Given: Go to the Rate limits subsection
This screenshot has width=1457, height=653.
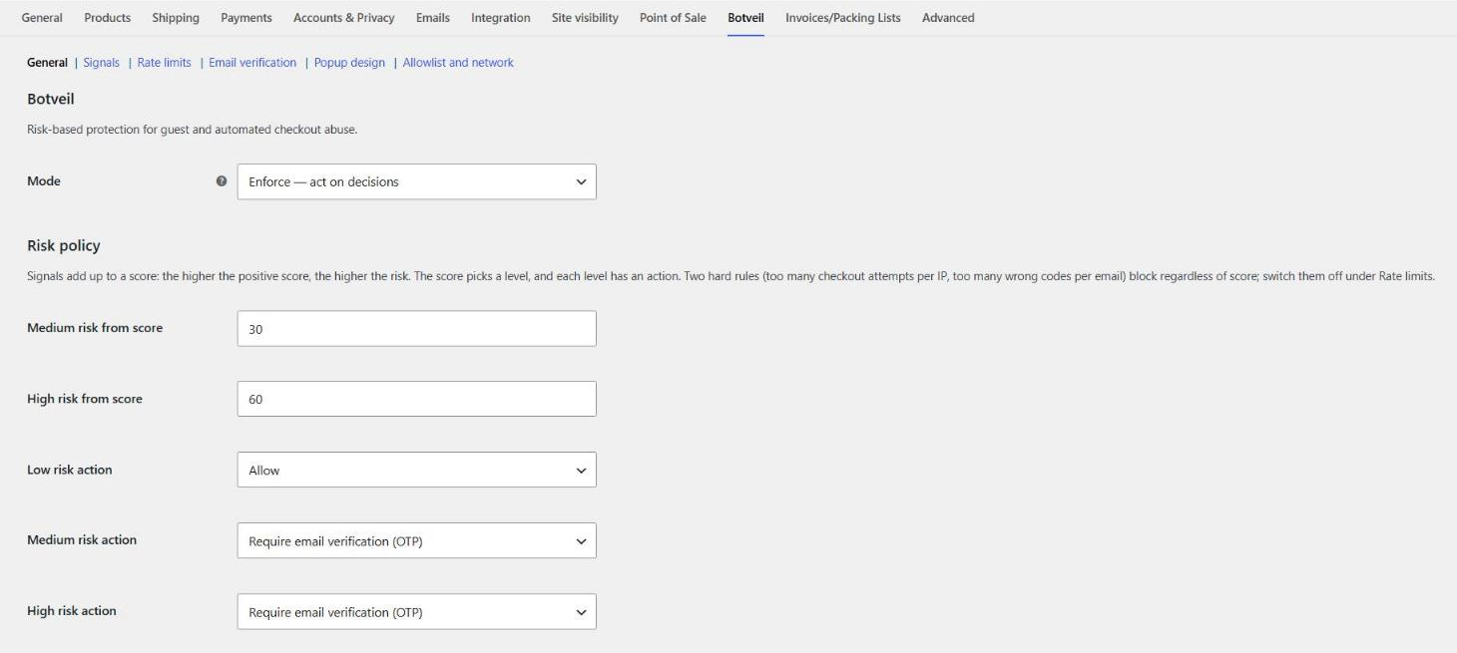Looking at the screenshot, I should pyautogui.click(x=165, y=63).
